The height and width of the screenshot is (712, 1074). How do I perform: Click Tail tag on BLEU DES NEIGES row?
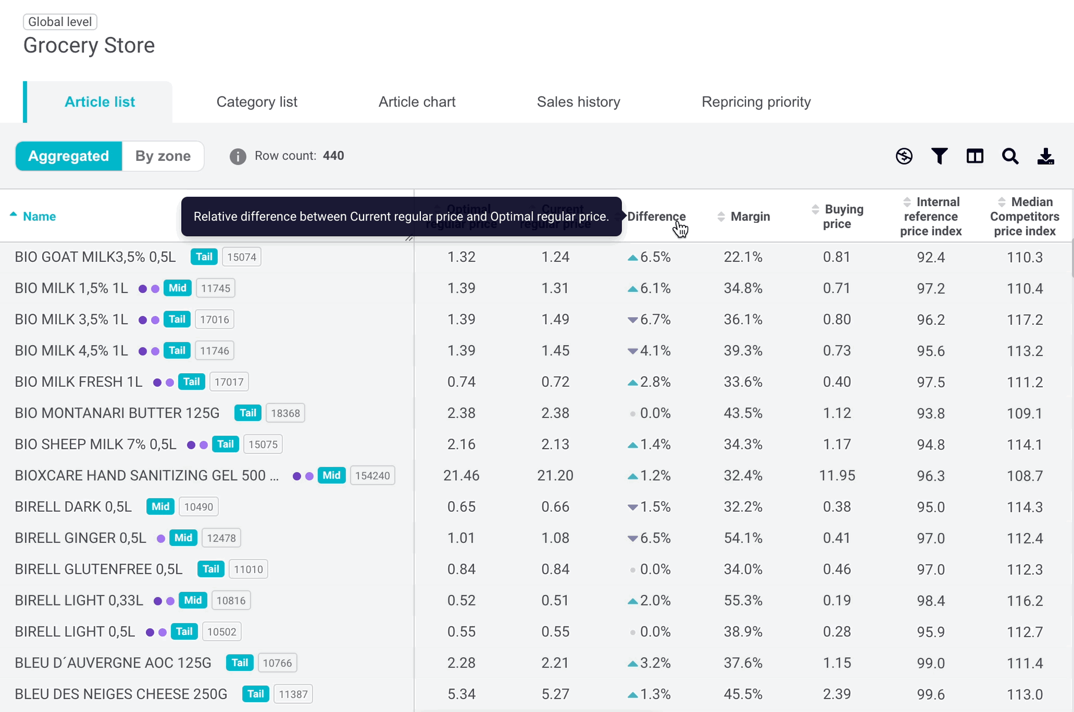click(255, 694)
